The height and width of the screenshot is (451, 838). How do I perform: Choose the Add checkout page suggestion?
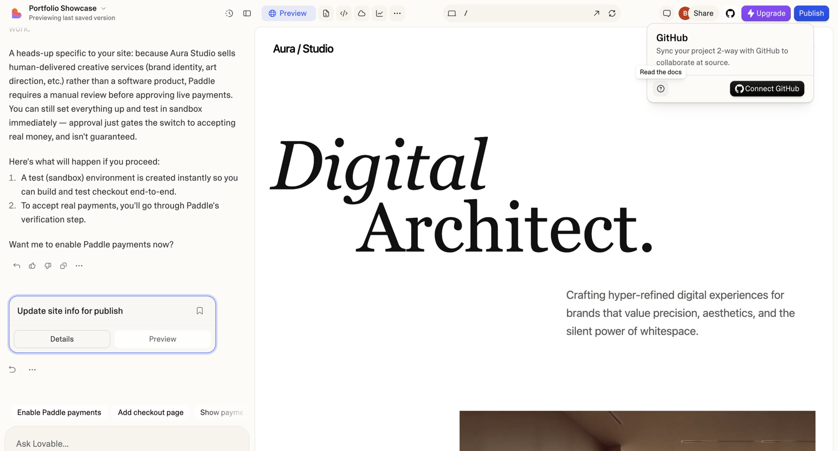(x=151, y=412)
